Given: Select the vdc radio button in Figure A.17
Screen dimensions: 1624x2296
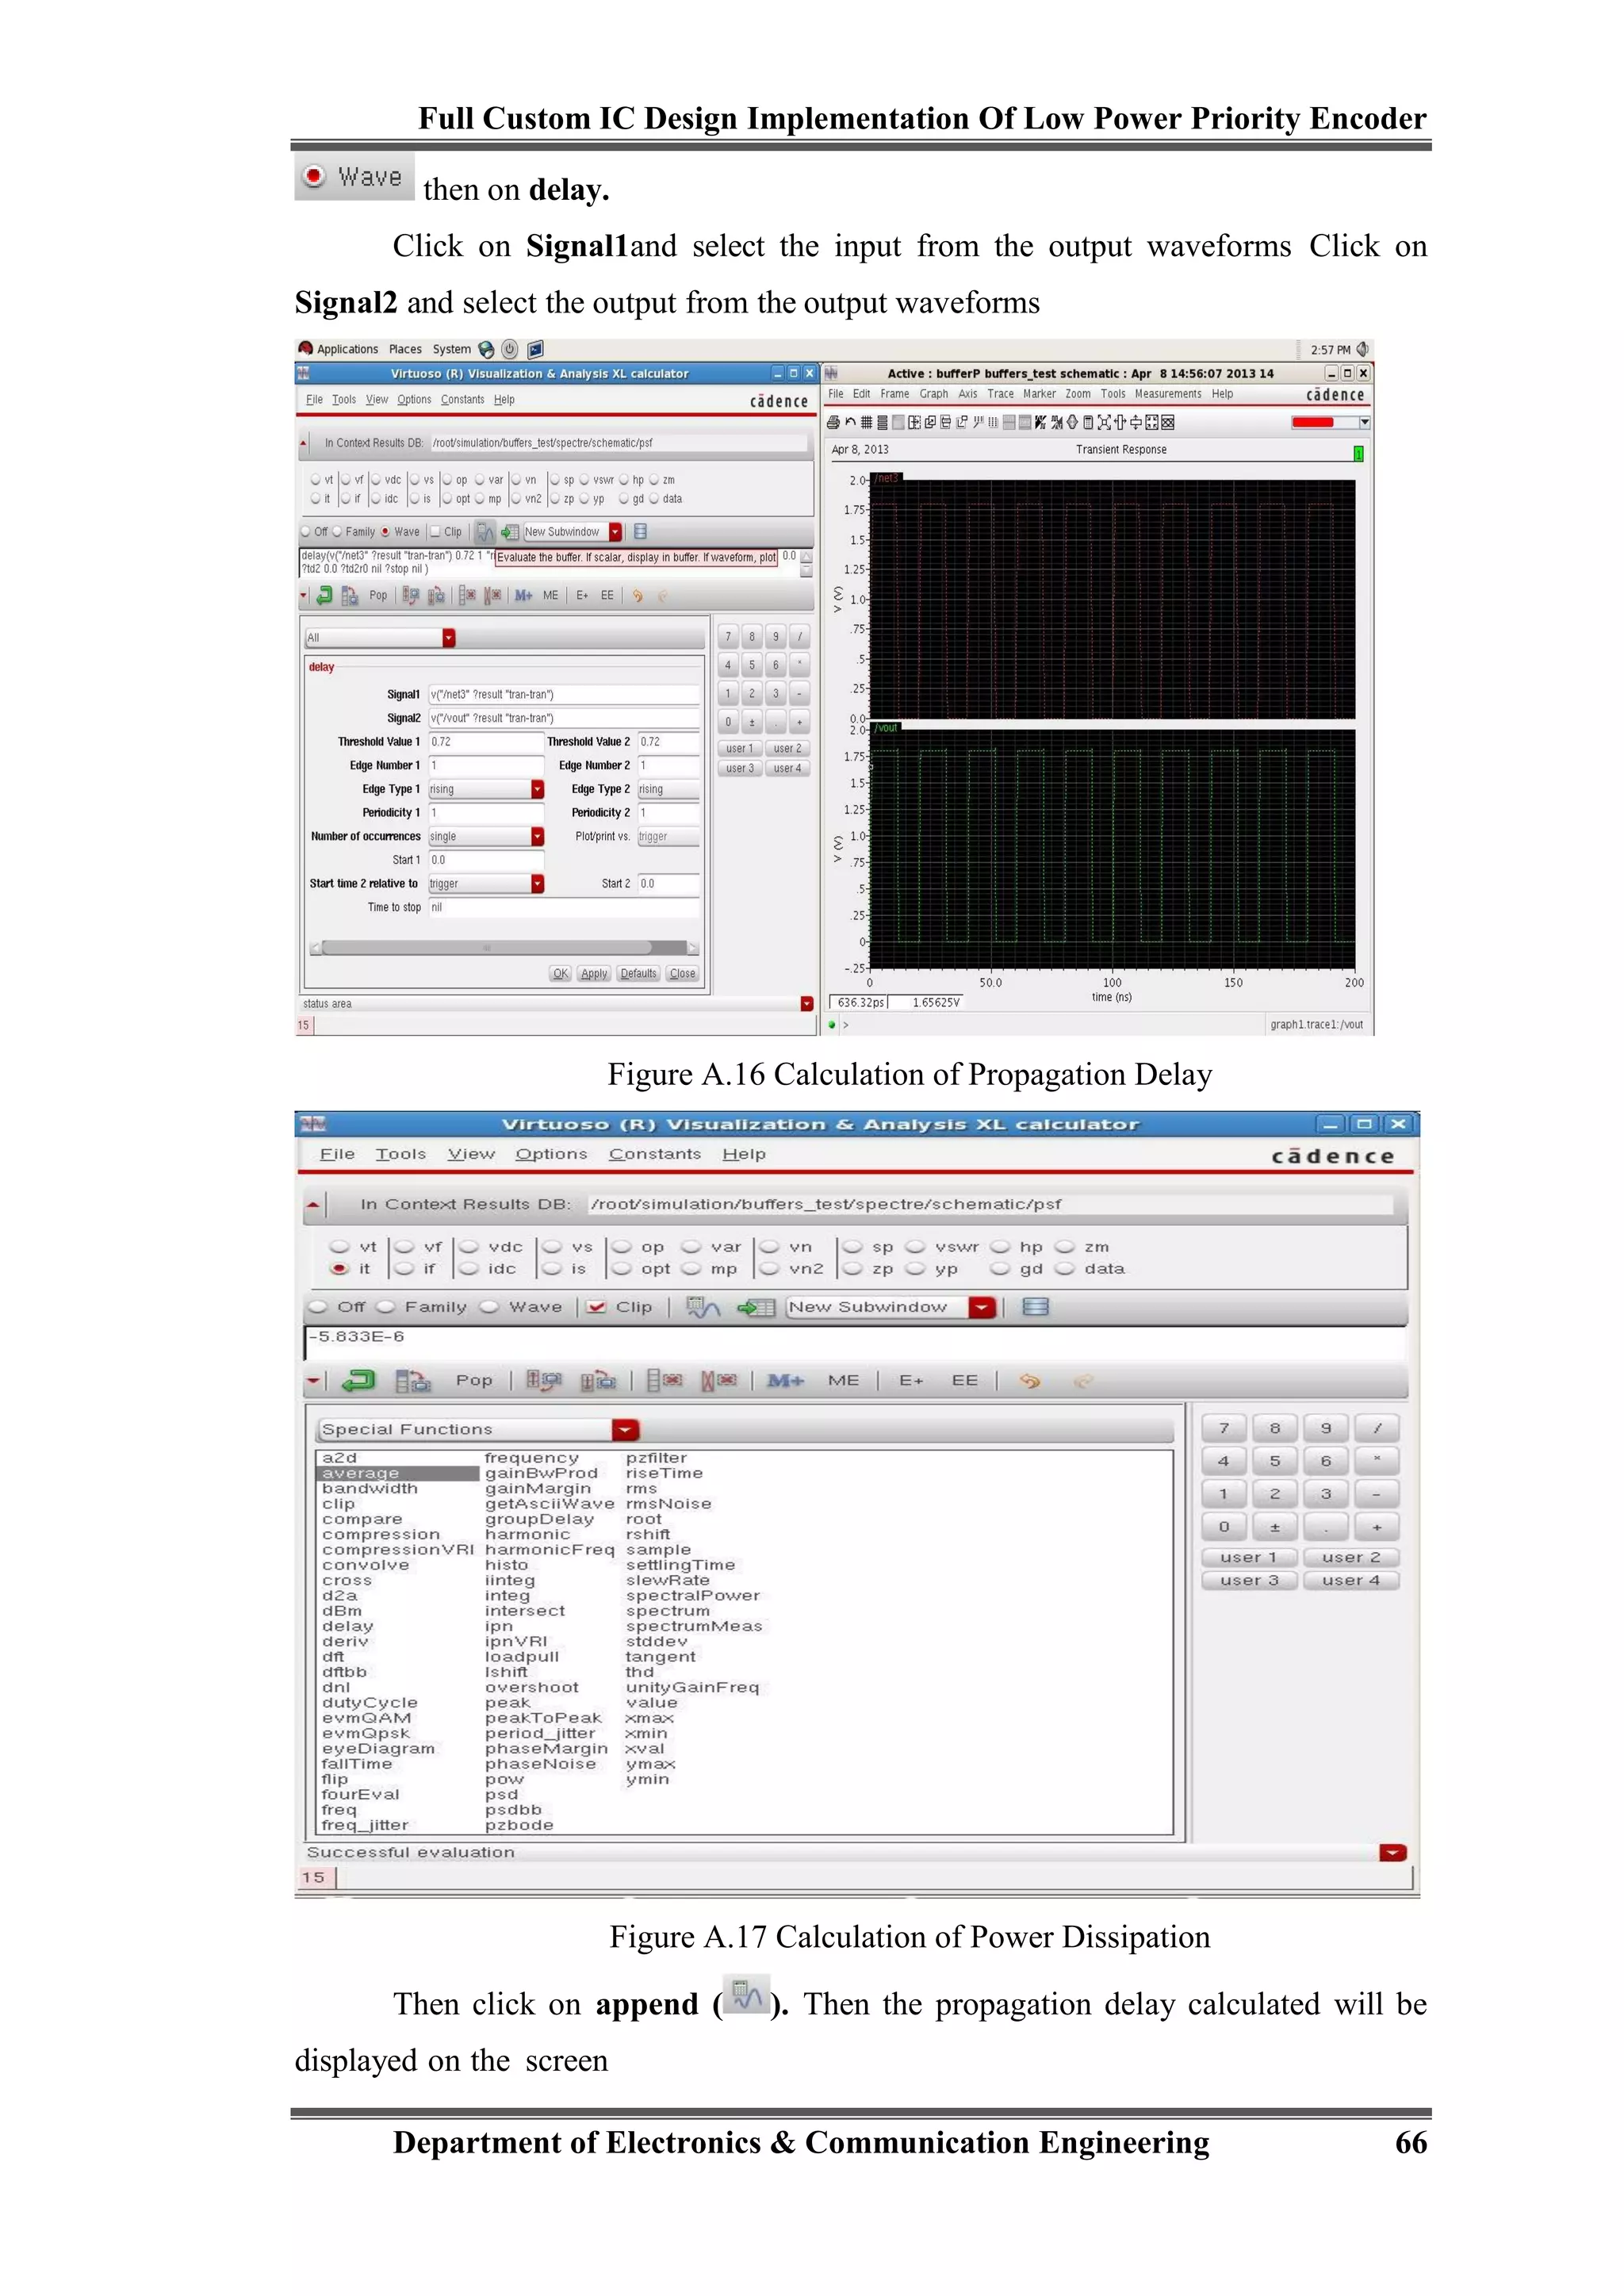Looking at the screenshot, I should 468,1247.
